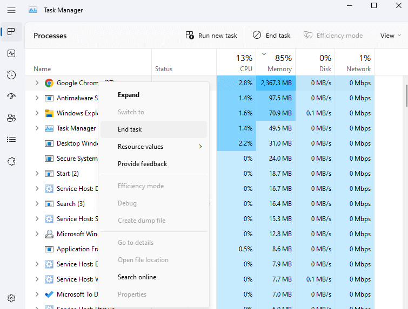Open the Details page sidebar icon
Viewport: 408px width, 309px height.
(11, 140)
